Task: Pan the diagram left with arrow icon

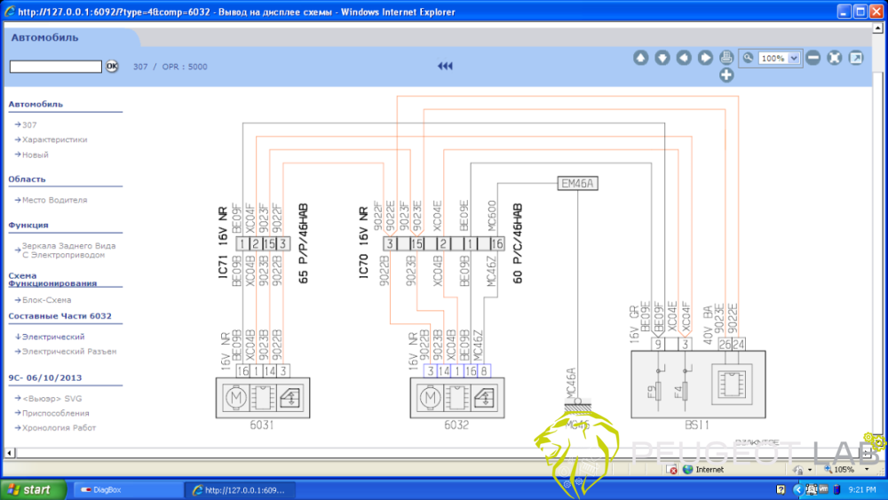Action: pos(684,58)
